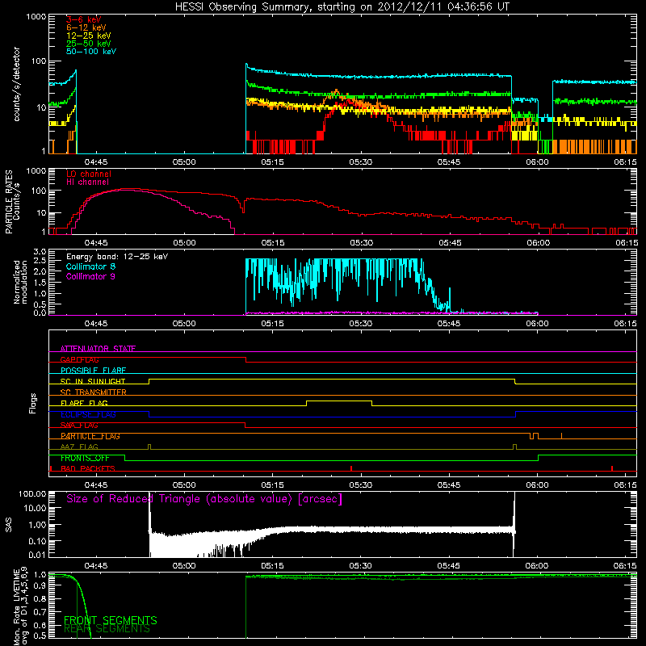Click the yellow 12-25 keV legend label
646x646 pixels.
coord(88,36)
